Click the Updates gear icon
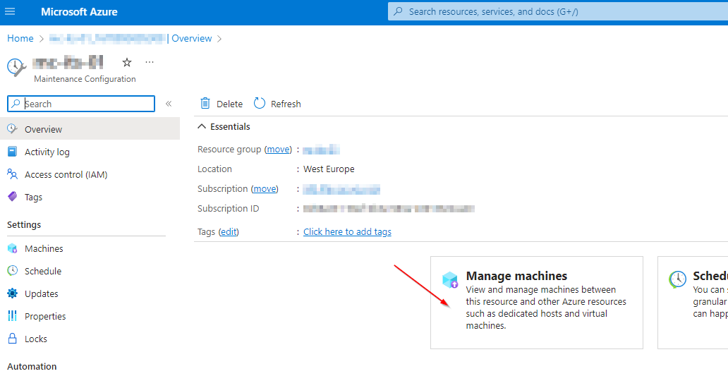 [13, 293]
